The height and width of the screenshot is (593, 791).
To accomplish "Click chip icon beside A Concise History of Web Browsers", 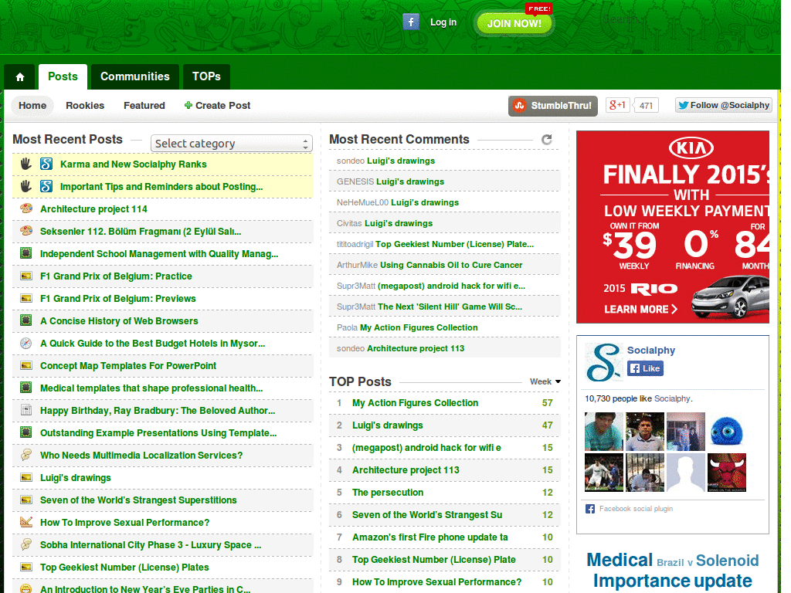I will (x=25, y=320).
